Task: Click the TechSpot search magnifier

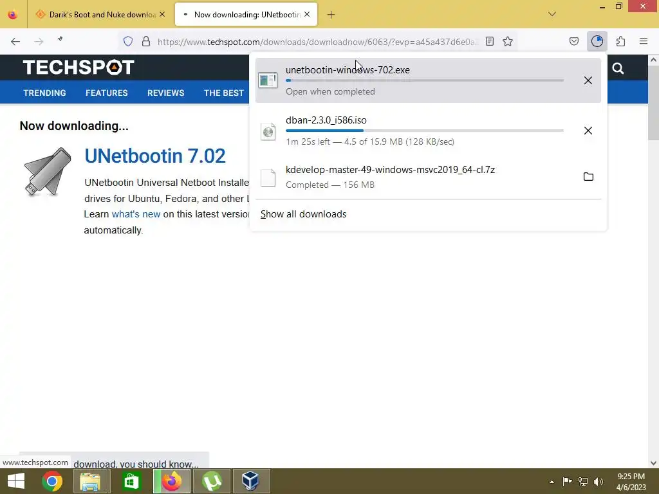Action: click(618, 68)
